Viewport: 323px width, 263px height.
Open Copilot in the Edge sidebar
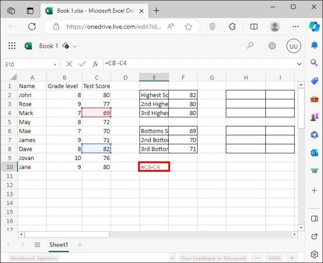[315, 27]
